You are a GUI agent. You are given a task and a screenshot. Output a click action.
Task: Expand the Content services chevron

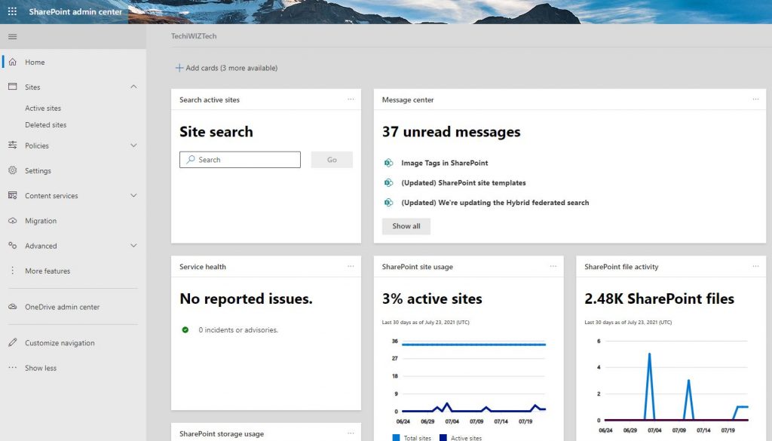point(133,195)
